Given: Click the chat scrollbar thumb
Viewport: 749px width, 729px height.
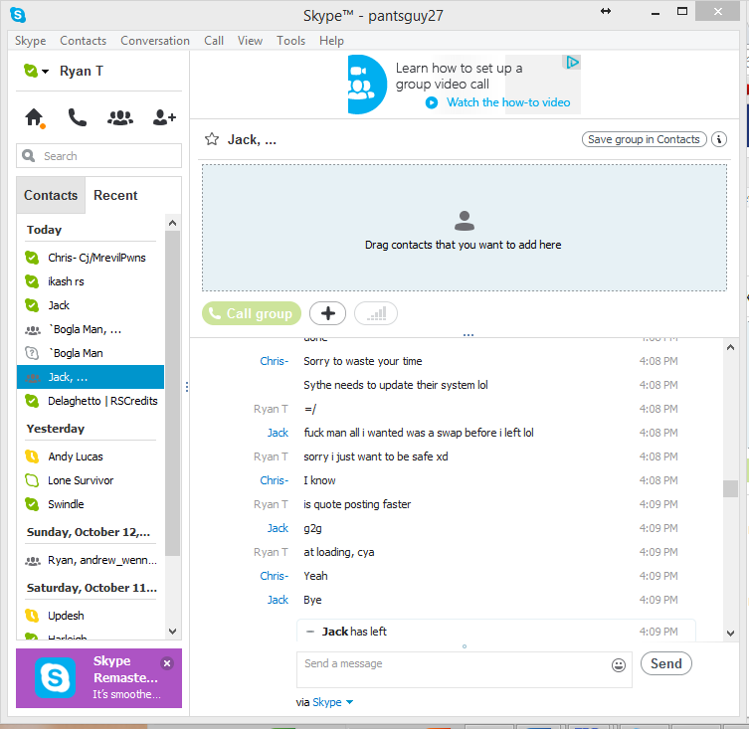Looking at the screenshot, I should (x=730, y=488).
